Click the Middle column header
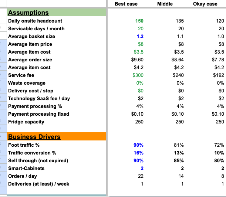Screen dimensions: 226x197 165,4
